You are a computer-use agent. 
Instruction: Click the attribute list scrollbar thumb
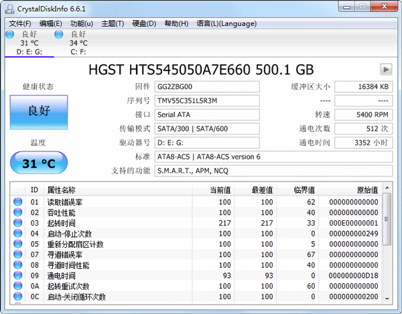pyautogui.click(x=387, y=219)
